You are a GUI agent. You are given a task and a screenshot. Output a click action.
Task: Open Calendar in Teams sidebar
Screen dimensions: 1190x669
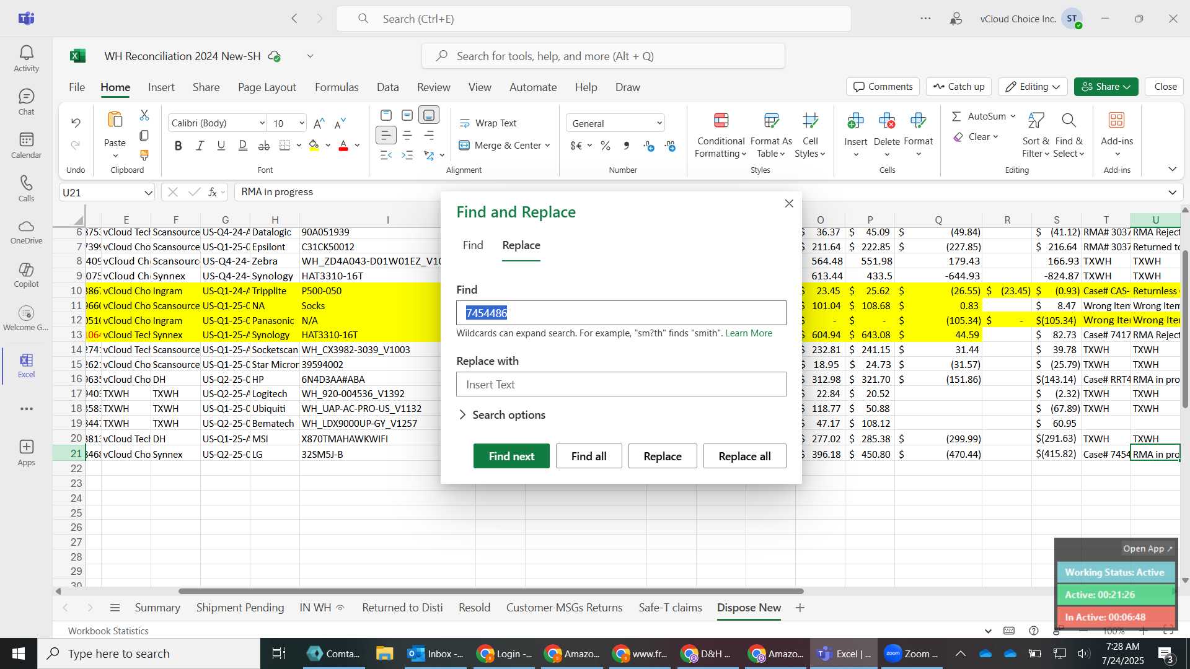pyautogui.click(x=26, y=146)
